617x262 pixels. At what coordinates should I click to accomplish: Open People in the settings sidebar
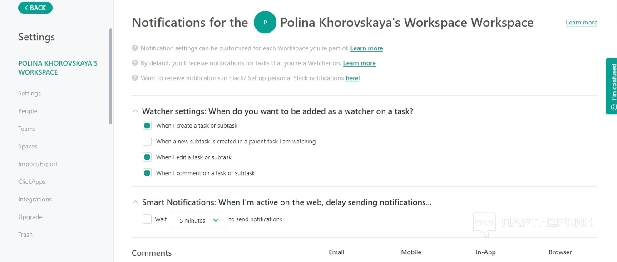[x=28, y=111]
